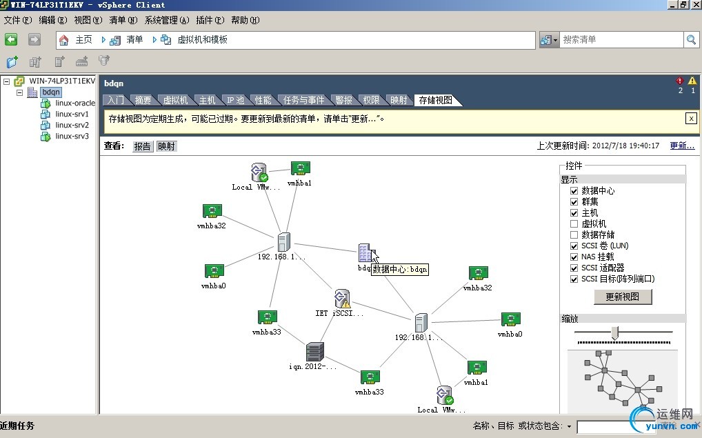Click the map overview thumbnail
702x438 pixels.
click(622, 382)
